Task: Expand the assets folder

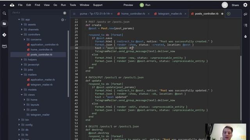Action: (x=22, y=24)
